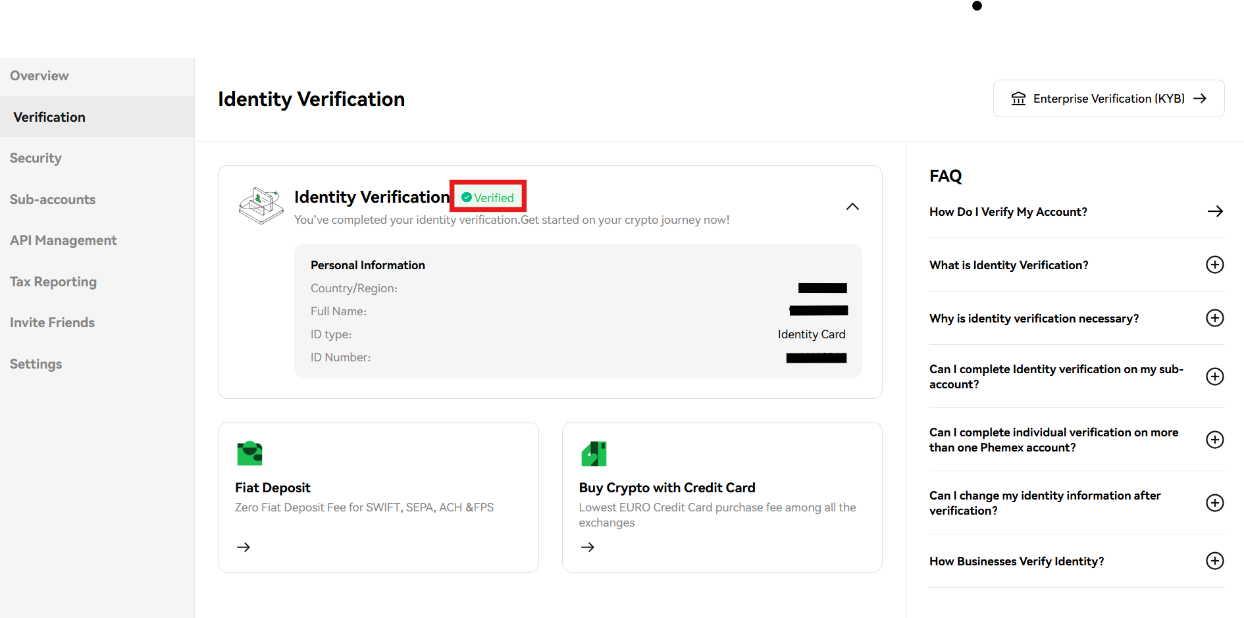Click the Enterprise Verification bank icon
This screenshot has width=1244, height=618.
pyautogui.click(x=1018, y=98)
